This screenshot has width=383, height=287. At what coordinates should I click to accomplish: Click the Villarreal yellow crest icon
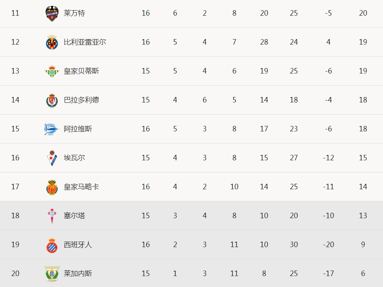pyautogui.click(x=52, y=42)
